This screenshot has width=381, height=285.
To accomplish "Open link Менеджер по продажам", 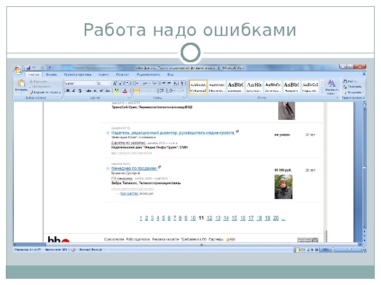I will point(134,168).
